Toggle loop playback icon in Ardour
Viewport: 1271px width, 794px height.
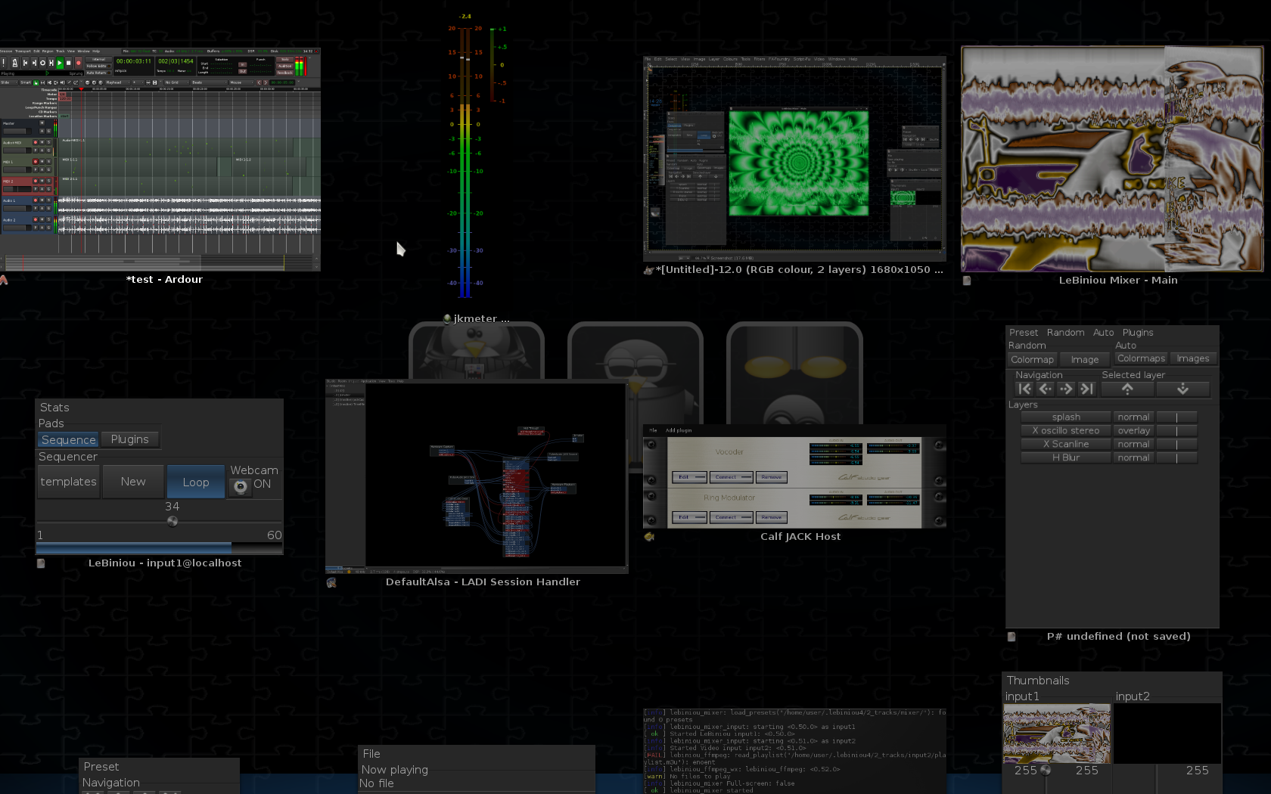pyautogui.click(x=42, y=63)
